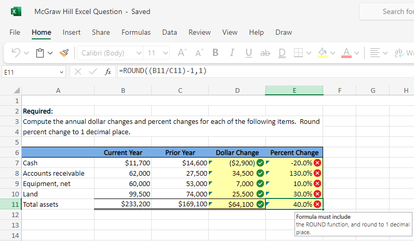Apply the yellow Fill Color bucket
This screenshot has height=241, width=414.
click(322, 53)
